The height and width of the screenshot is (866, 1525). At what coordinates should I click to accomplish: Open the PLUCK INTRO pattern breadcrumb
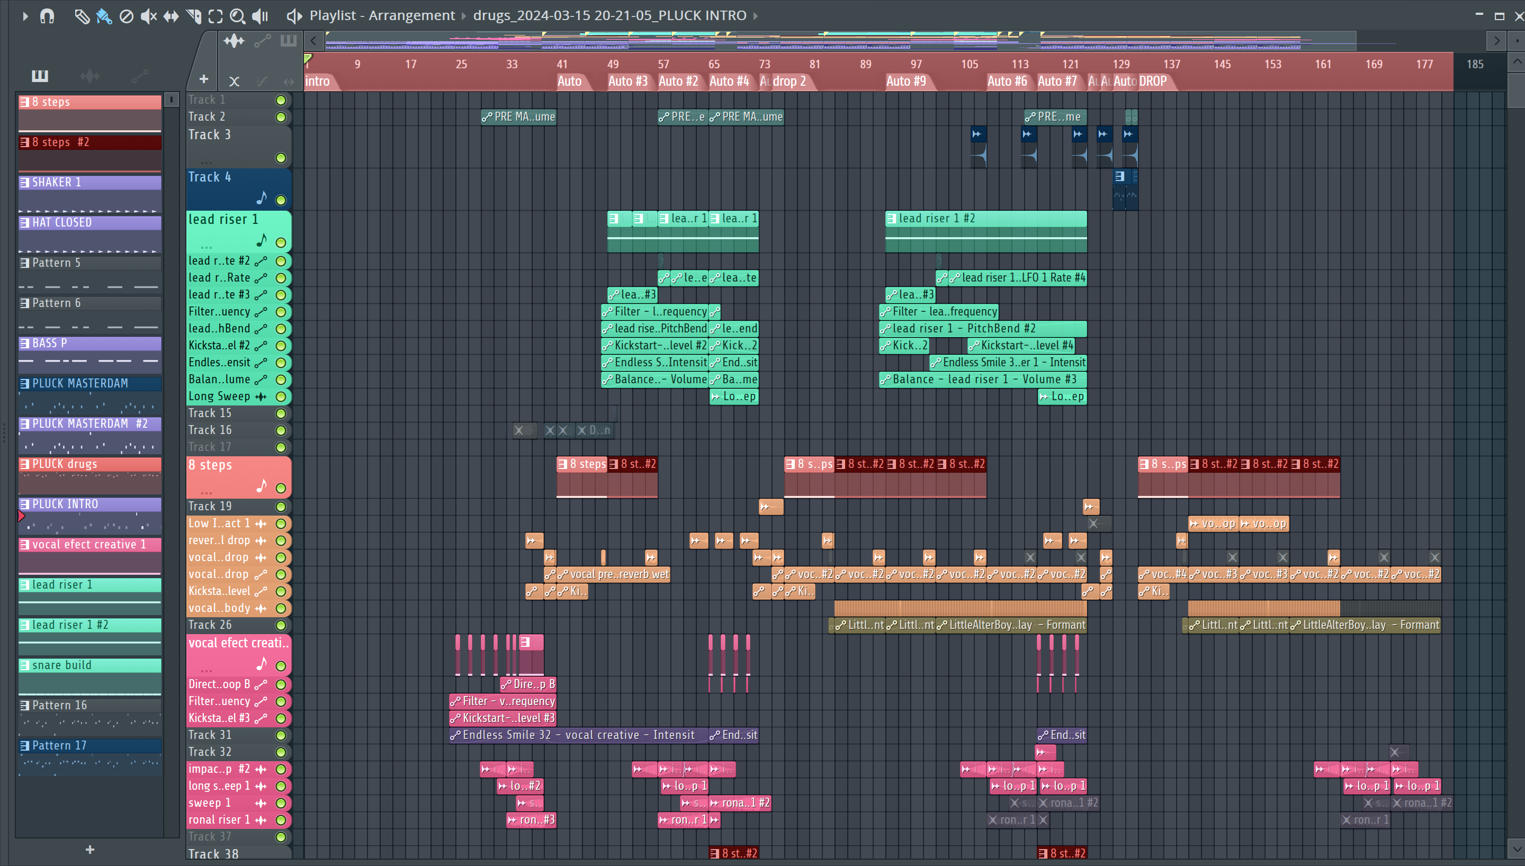click(x=609, y=15)
